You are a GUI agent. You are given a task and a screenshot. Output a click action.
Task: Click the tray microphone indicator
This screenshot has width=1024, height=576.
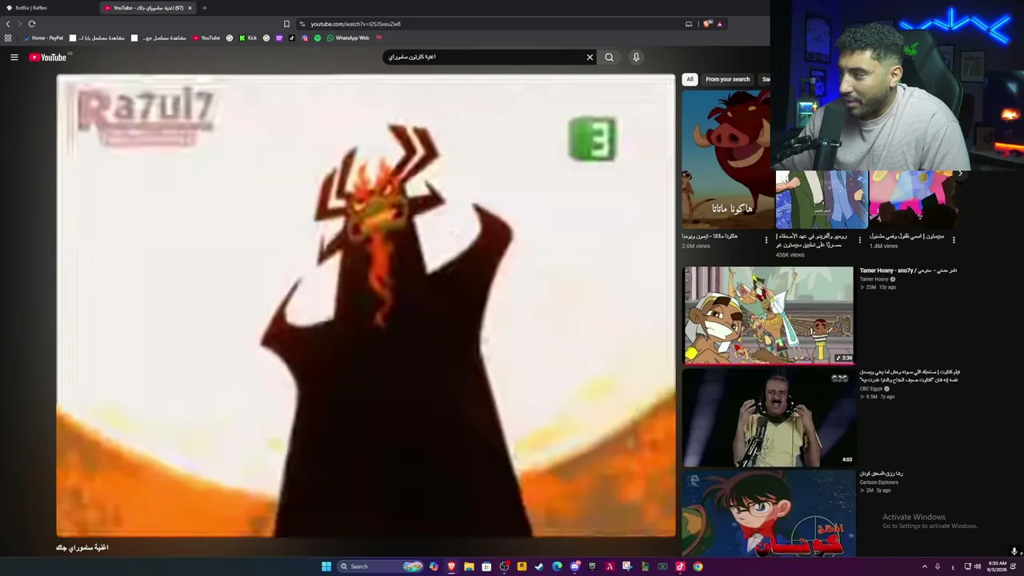[938, 566]
